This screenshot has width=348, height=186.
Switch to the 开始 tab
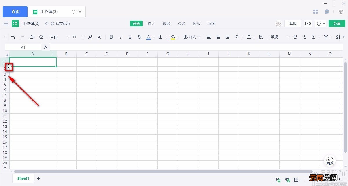click(x=136, y=24)
